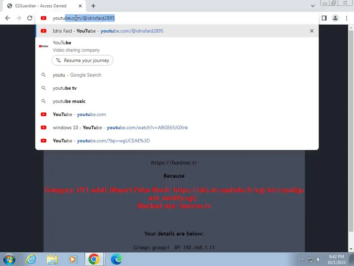Select the youtube.com/?bp=wgUCEAE%3D suggestion
Viewport: 354px width, 266px height.
[177, 141]
